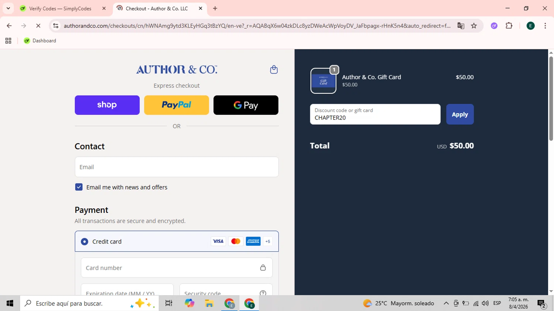The image size is (554, 311).
Task: Open the Windows Start menu
Action: coord(10,303)
